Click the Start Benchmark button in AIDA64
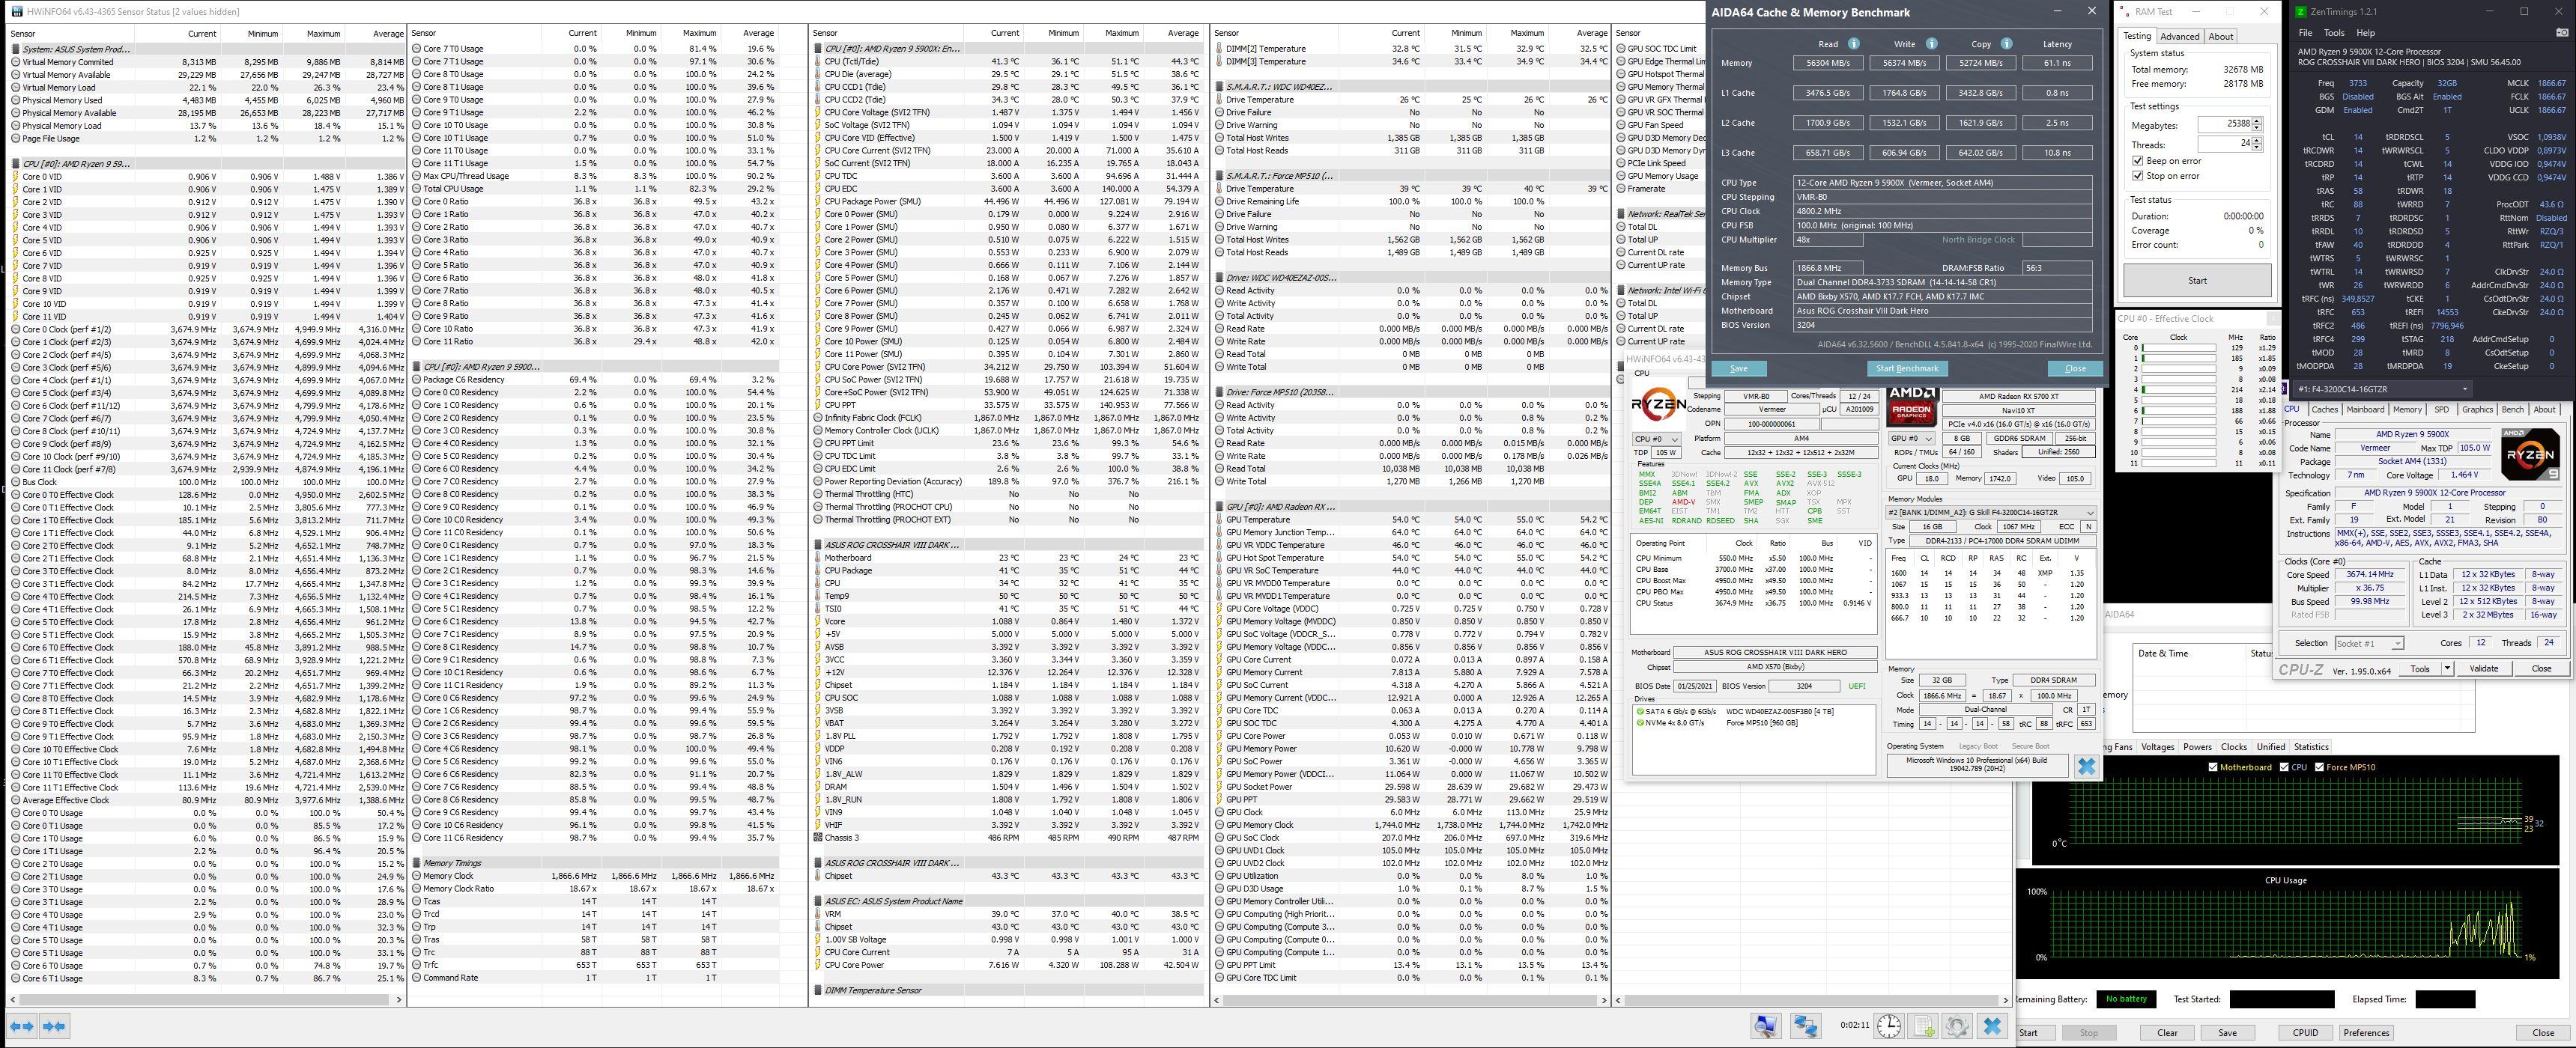This screenshot has width=2576, height=1048. (x=1906, y=368)
